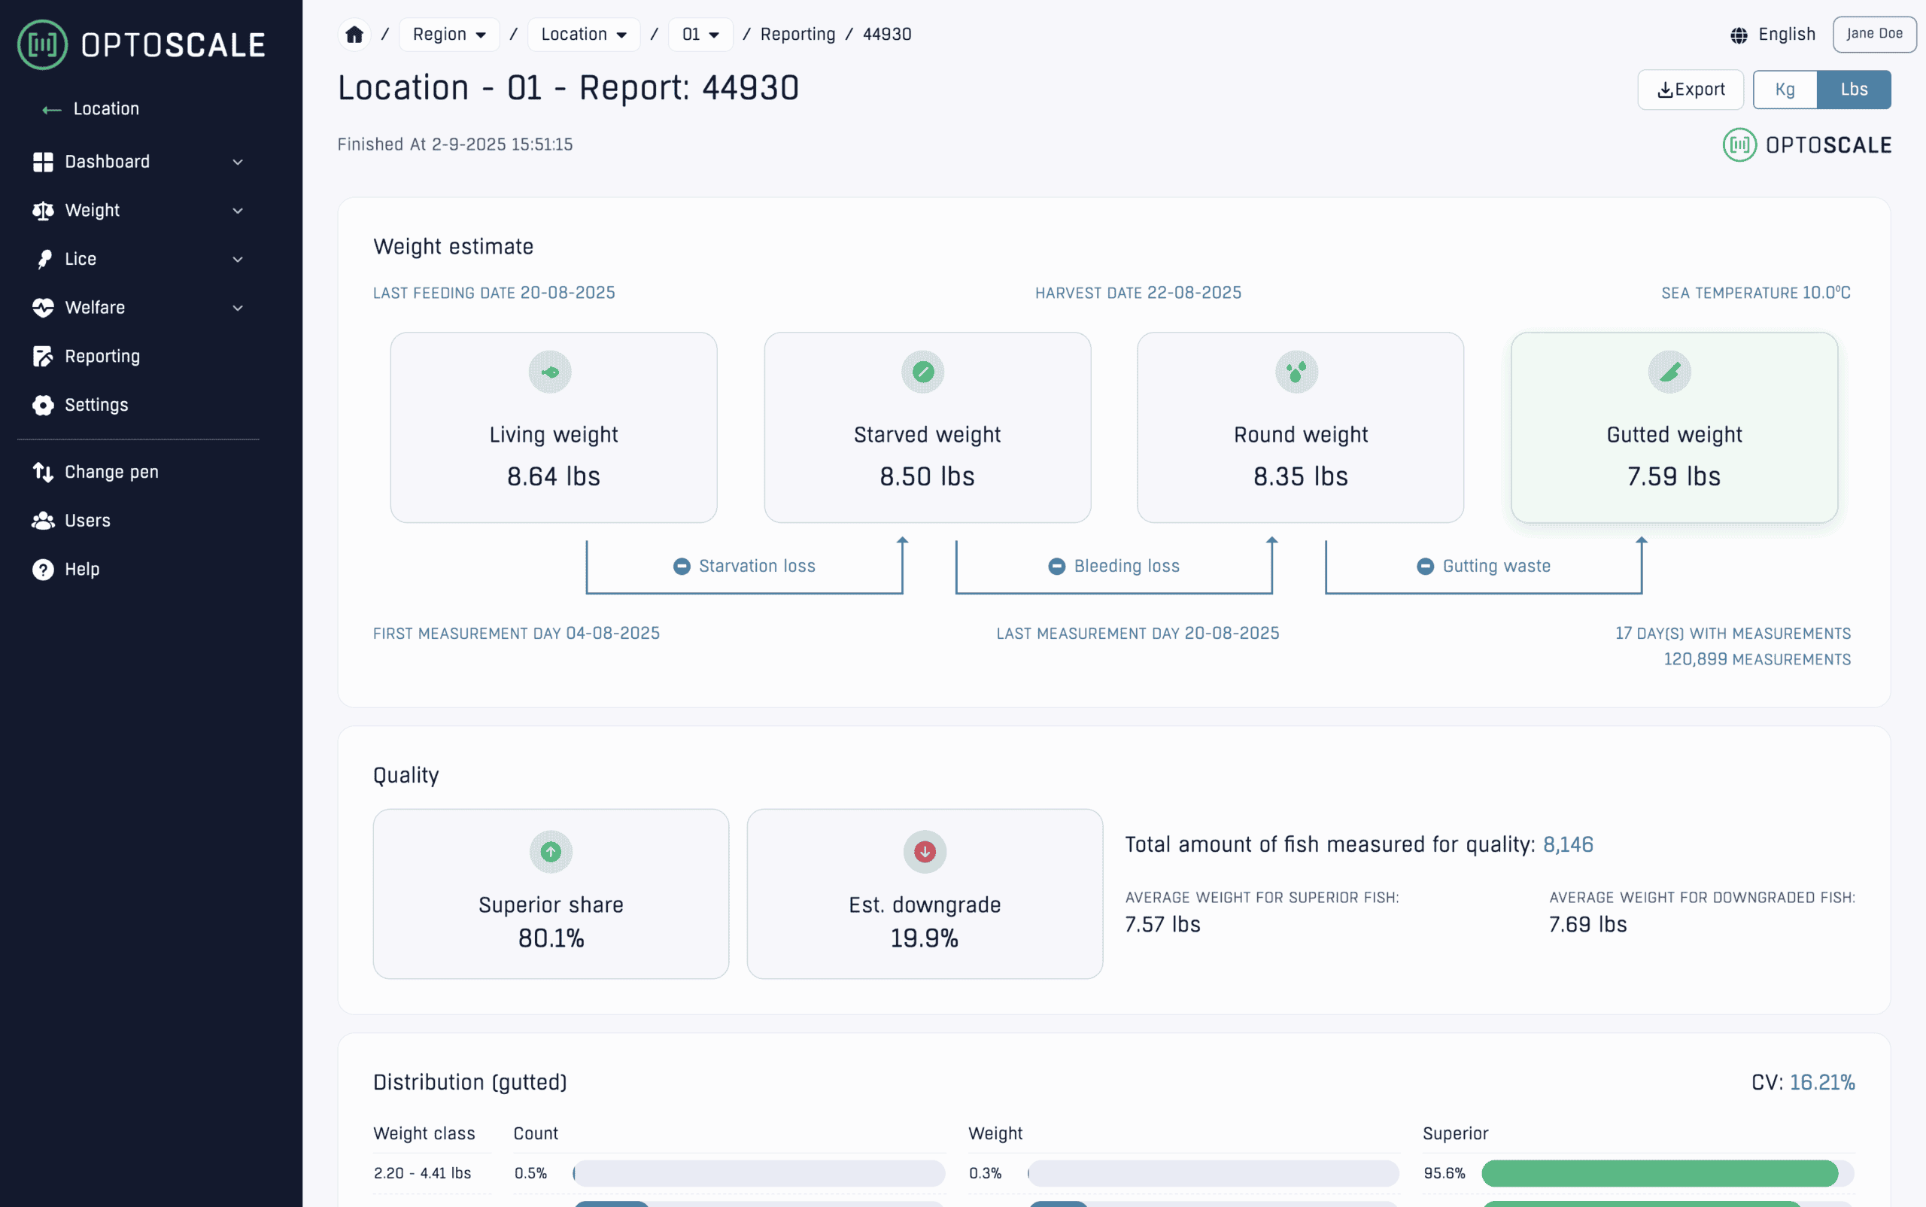Screen dimensions: 1926x1207
Task: Click the OptoScale logo in report header
Action: [x=1807, y=145]
